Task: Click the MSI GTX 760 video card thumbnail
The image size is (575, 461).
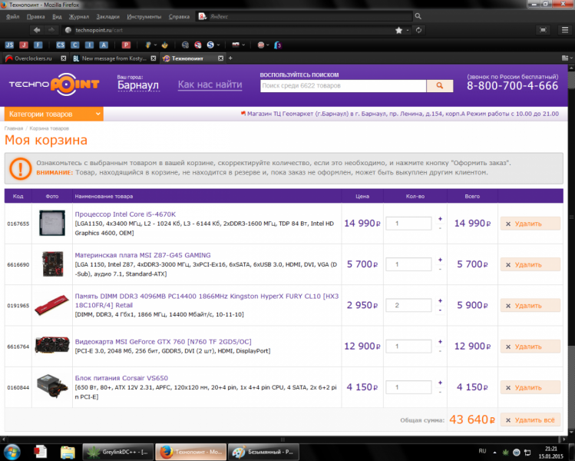Action: pyautogui.click(x=52, y=346)
